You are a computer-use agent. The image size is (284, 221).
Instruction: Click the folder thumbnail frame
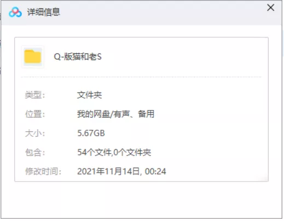(33, 56)
